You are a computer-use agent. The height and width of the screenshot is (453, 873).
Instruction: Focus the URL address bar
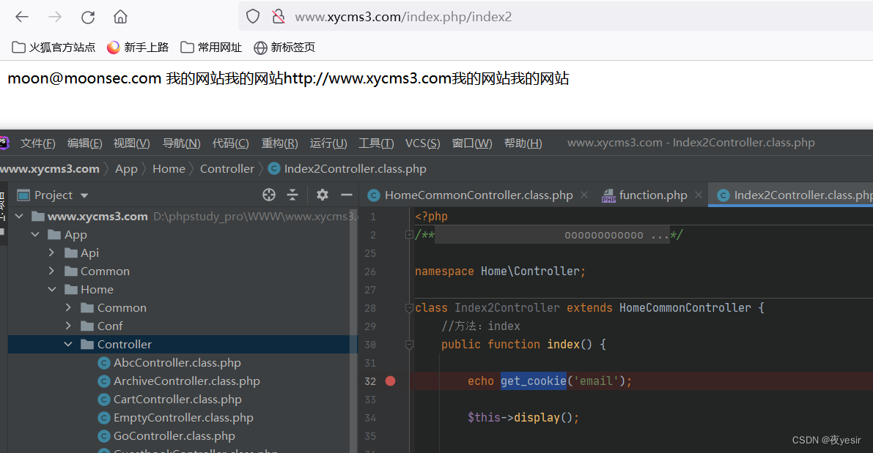(557, 17)
